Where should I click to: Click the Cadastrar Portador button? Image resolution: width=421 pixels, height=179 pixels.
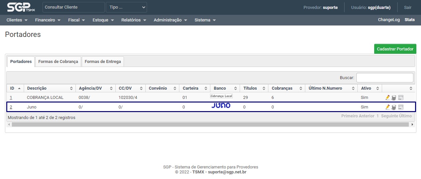click(395, 49)
